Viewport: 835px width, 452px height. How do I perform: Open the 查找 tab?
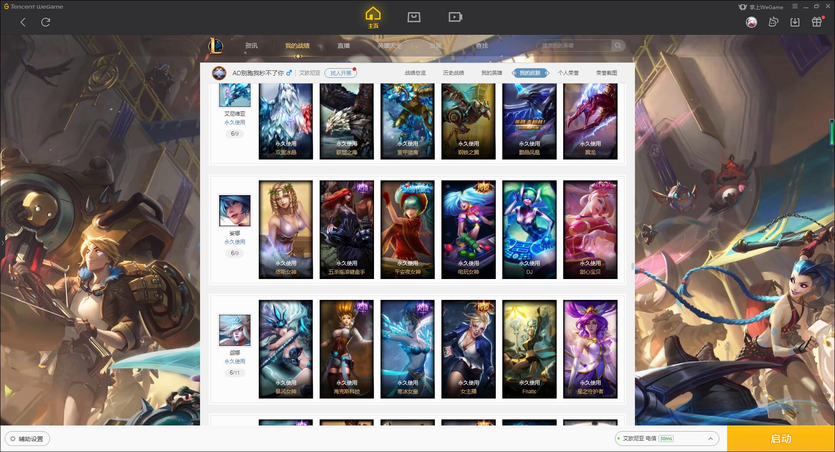(x=482, y=46)
